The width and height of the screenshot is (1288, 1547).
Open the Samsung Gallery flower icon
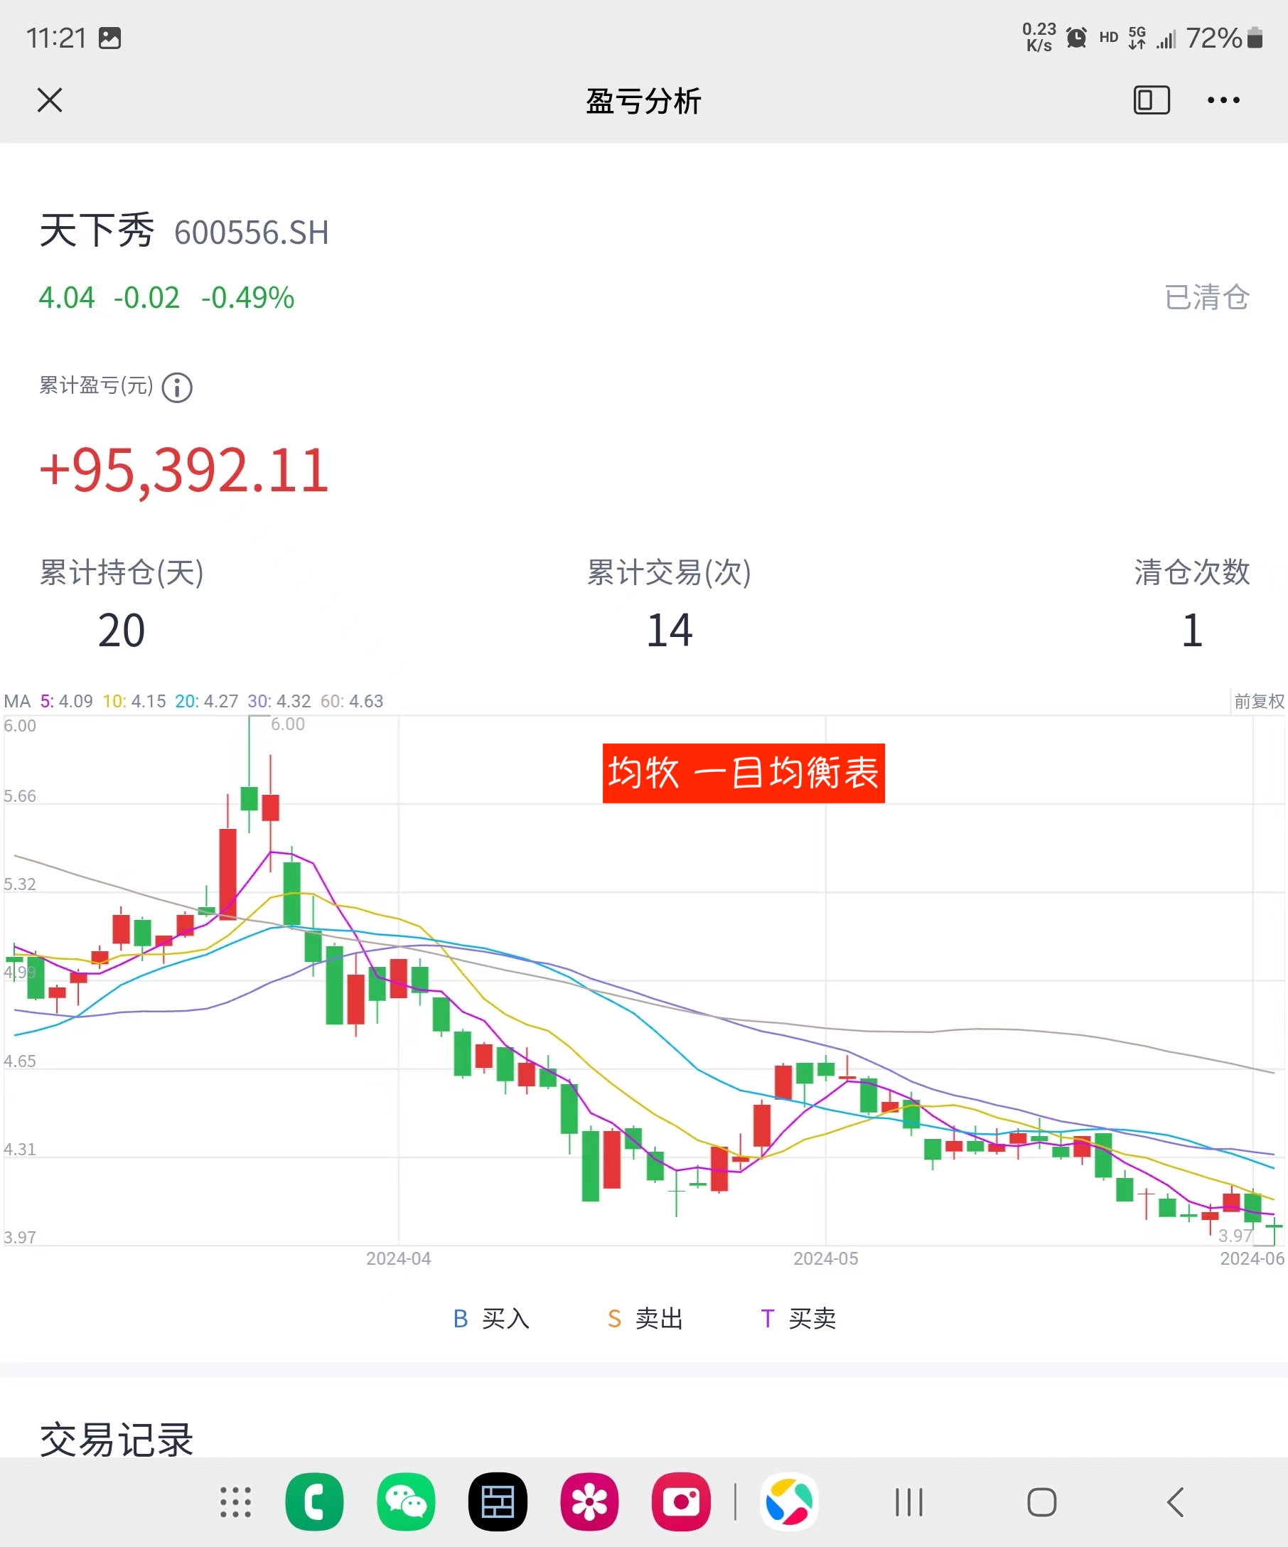589,1501
